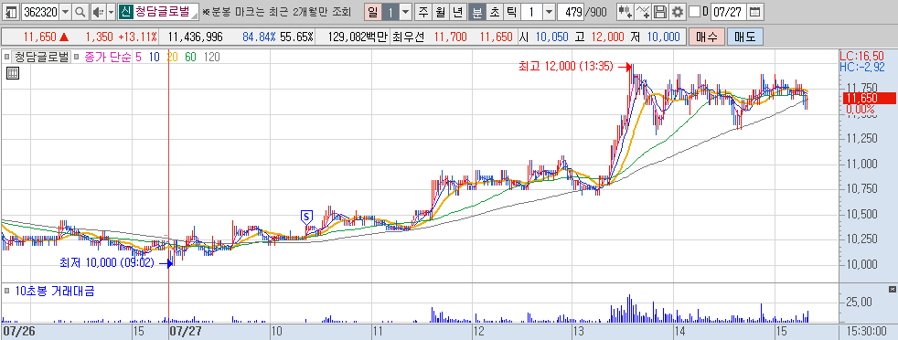Click the add line indicator icon
This screenshot has width=898, height=340.
pos(643,12)
